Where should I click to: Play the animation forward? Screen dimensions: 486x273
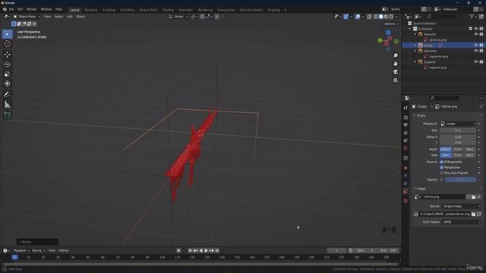pos(206,250)
